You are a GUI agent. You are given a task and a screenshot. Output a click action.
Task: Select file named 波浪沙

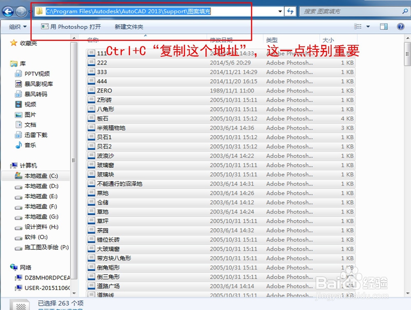(221, 156)
